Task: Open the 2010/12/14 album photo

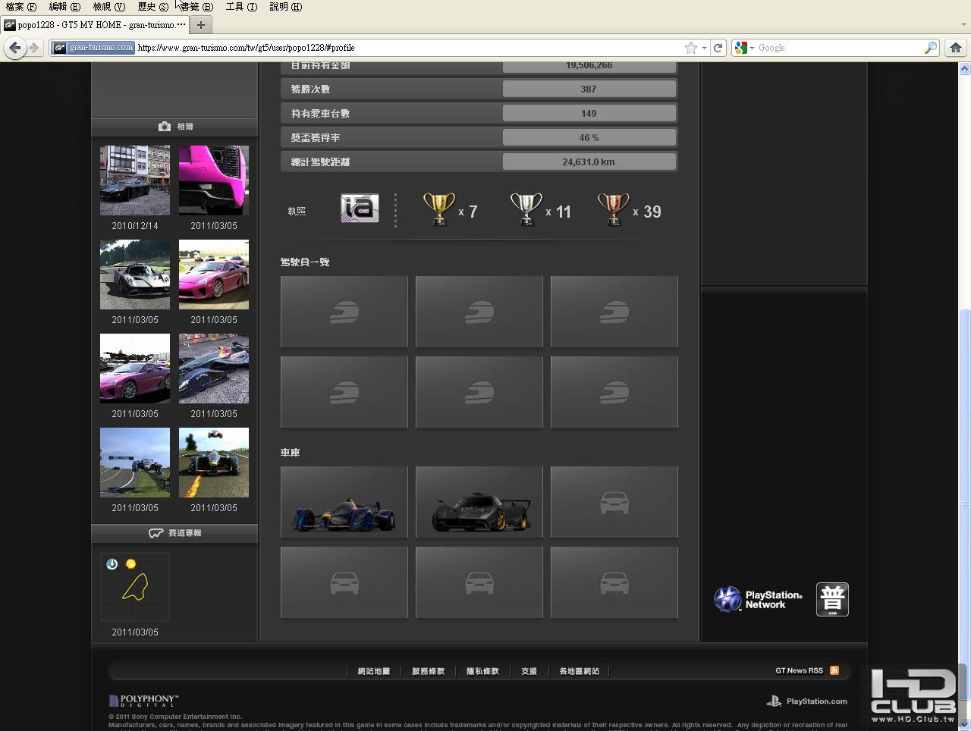Action: (x=135, y=180)
